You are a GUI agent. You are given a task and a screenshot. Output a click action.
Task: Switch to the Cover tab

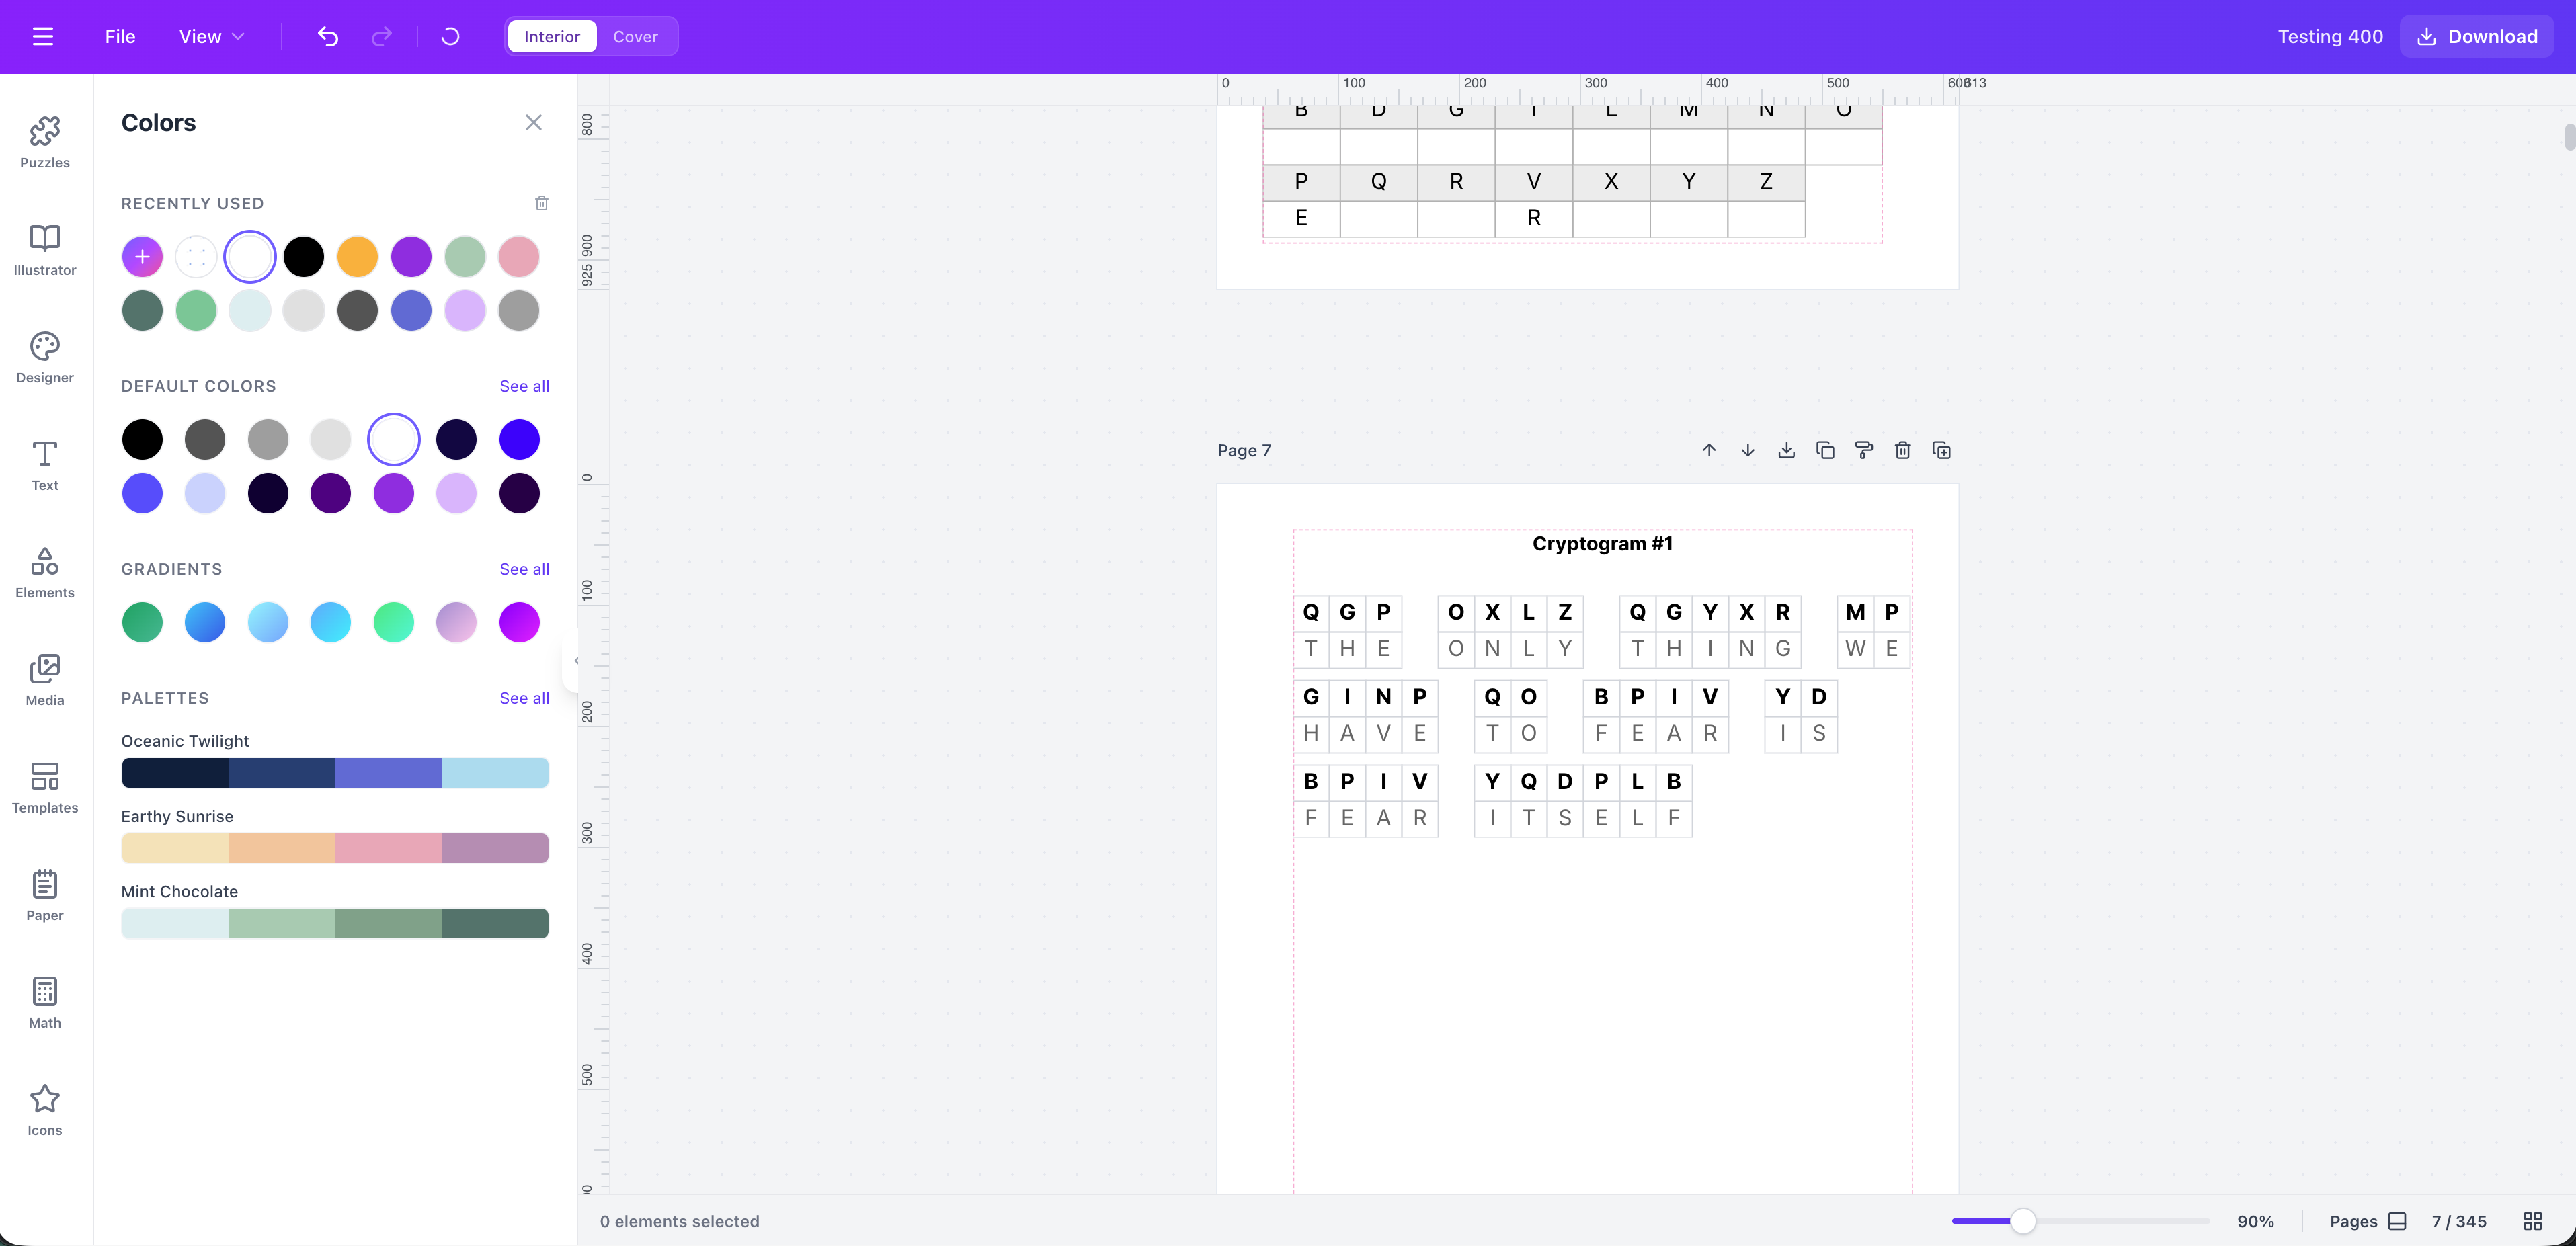pyautogui.click(x=636, y=36)
